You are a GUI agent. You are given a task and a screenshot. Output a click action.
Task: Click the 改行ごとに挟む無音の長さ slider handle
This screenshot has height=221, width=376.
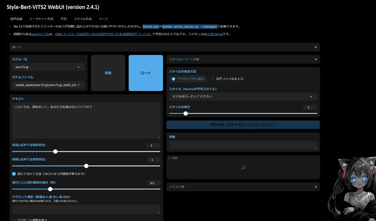point(50,189)
